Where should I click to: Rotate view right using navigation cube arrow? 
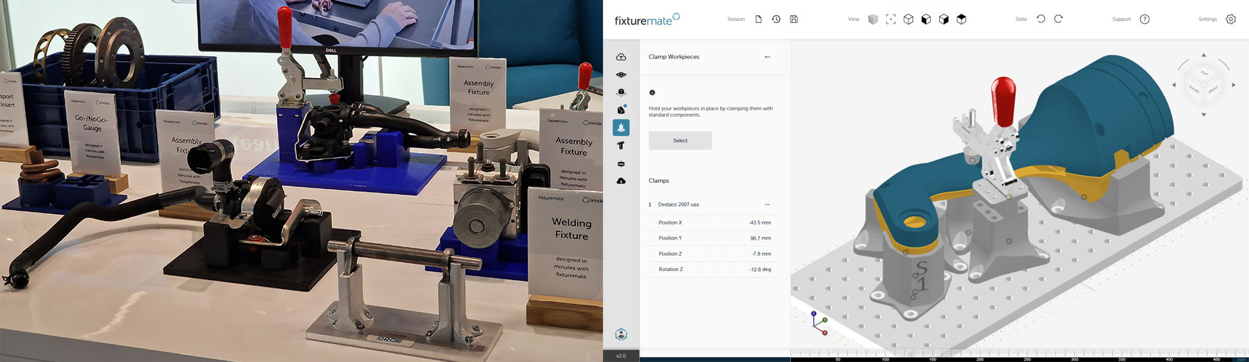(x=1234, y=85)
